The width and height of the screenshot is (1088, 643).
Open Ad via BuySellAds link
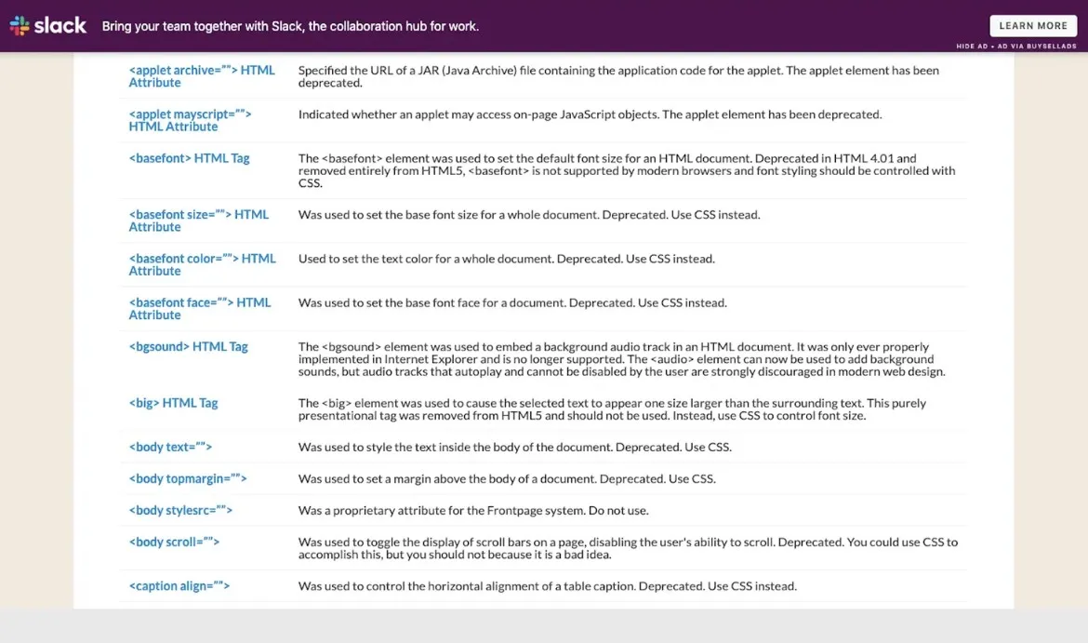[x=1037, y=47]
